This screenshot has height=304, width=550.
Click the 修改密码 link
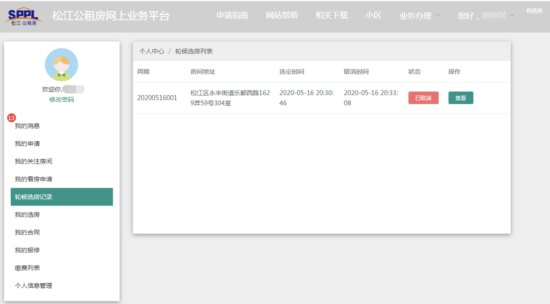pos(62,100)
